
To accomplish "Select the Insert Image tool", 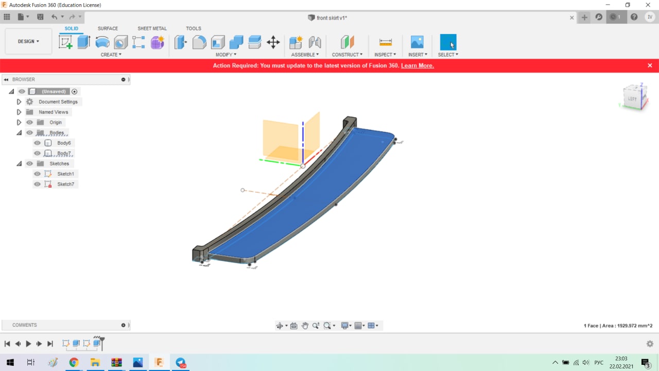I will click(417, 42).
